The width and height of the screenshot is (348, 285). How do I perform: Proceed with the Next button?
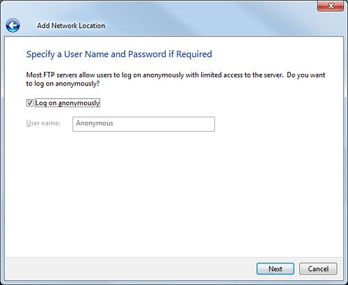point(276,269)
